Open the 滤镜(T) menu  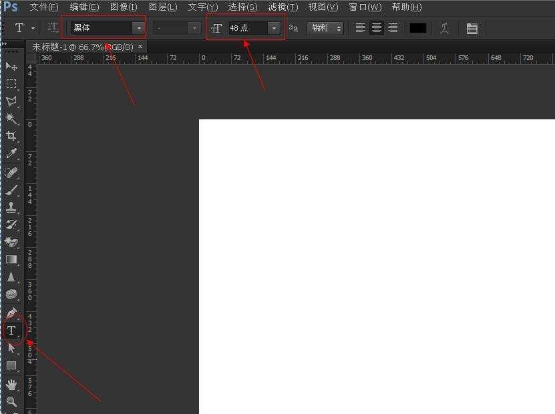[x=283, y=7]
